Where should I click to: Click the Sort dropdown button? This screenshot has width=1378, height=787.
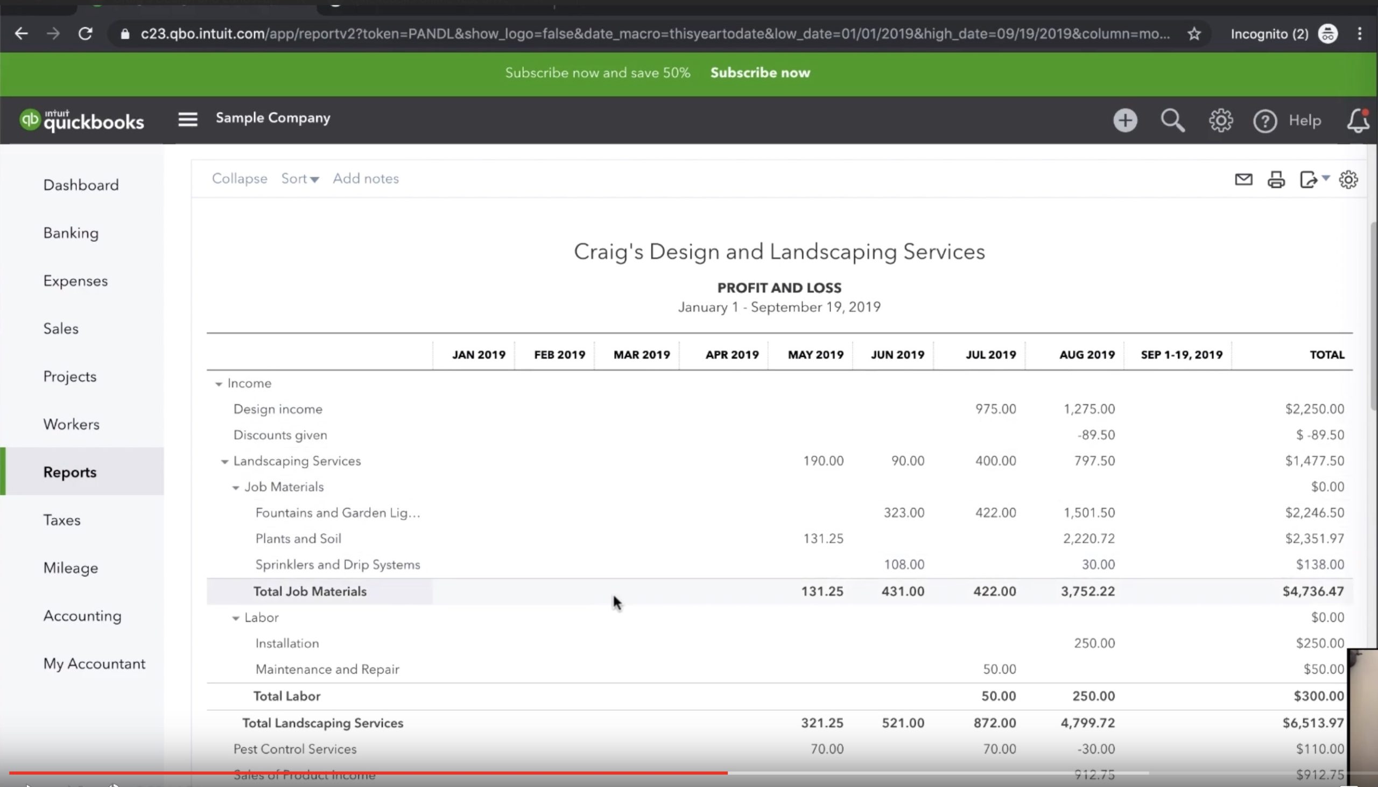coord(300,179)
